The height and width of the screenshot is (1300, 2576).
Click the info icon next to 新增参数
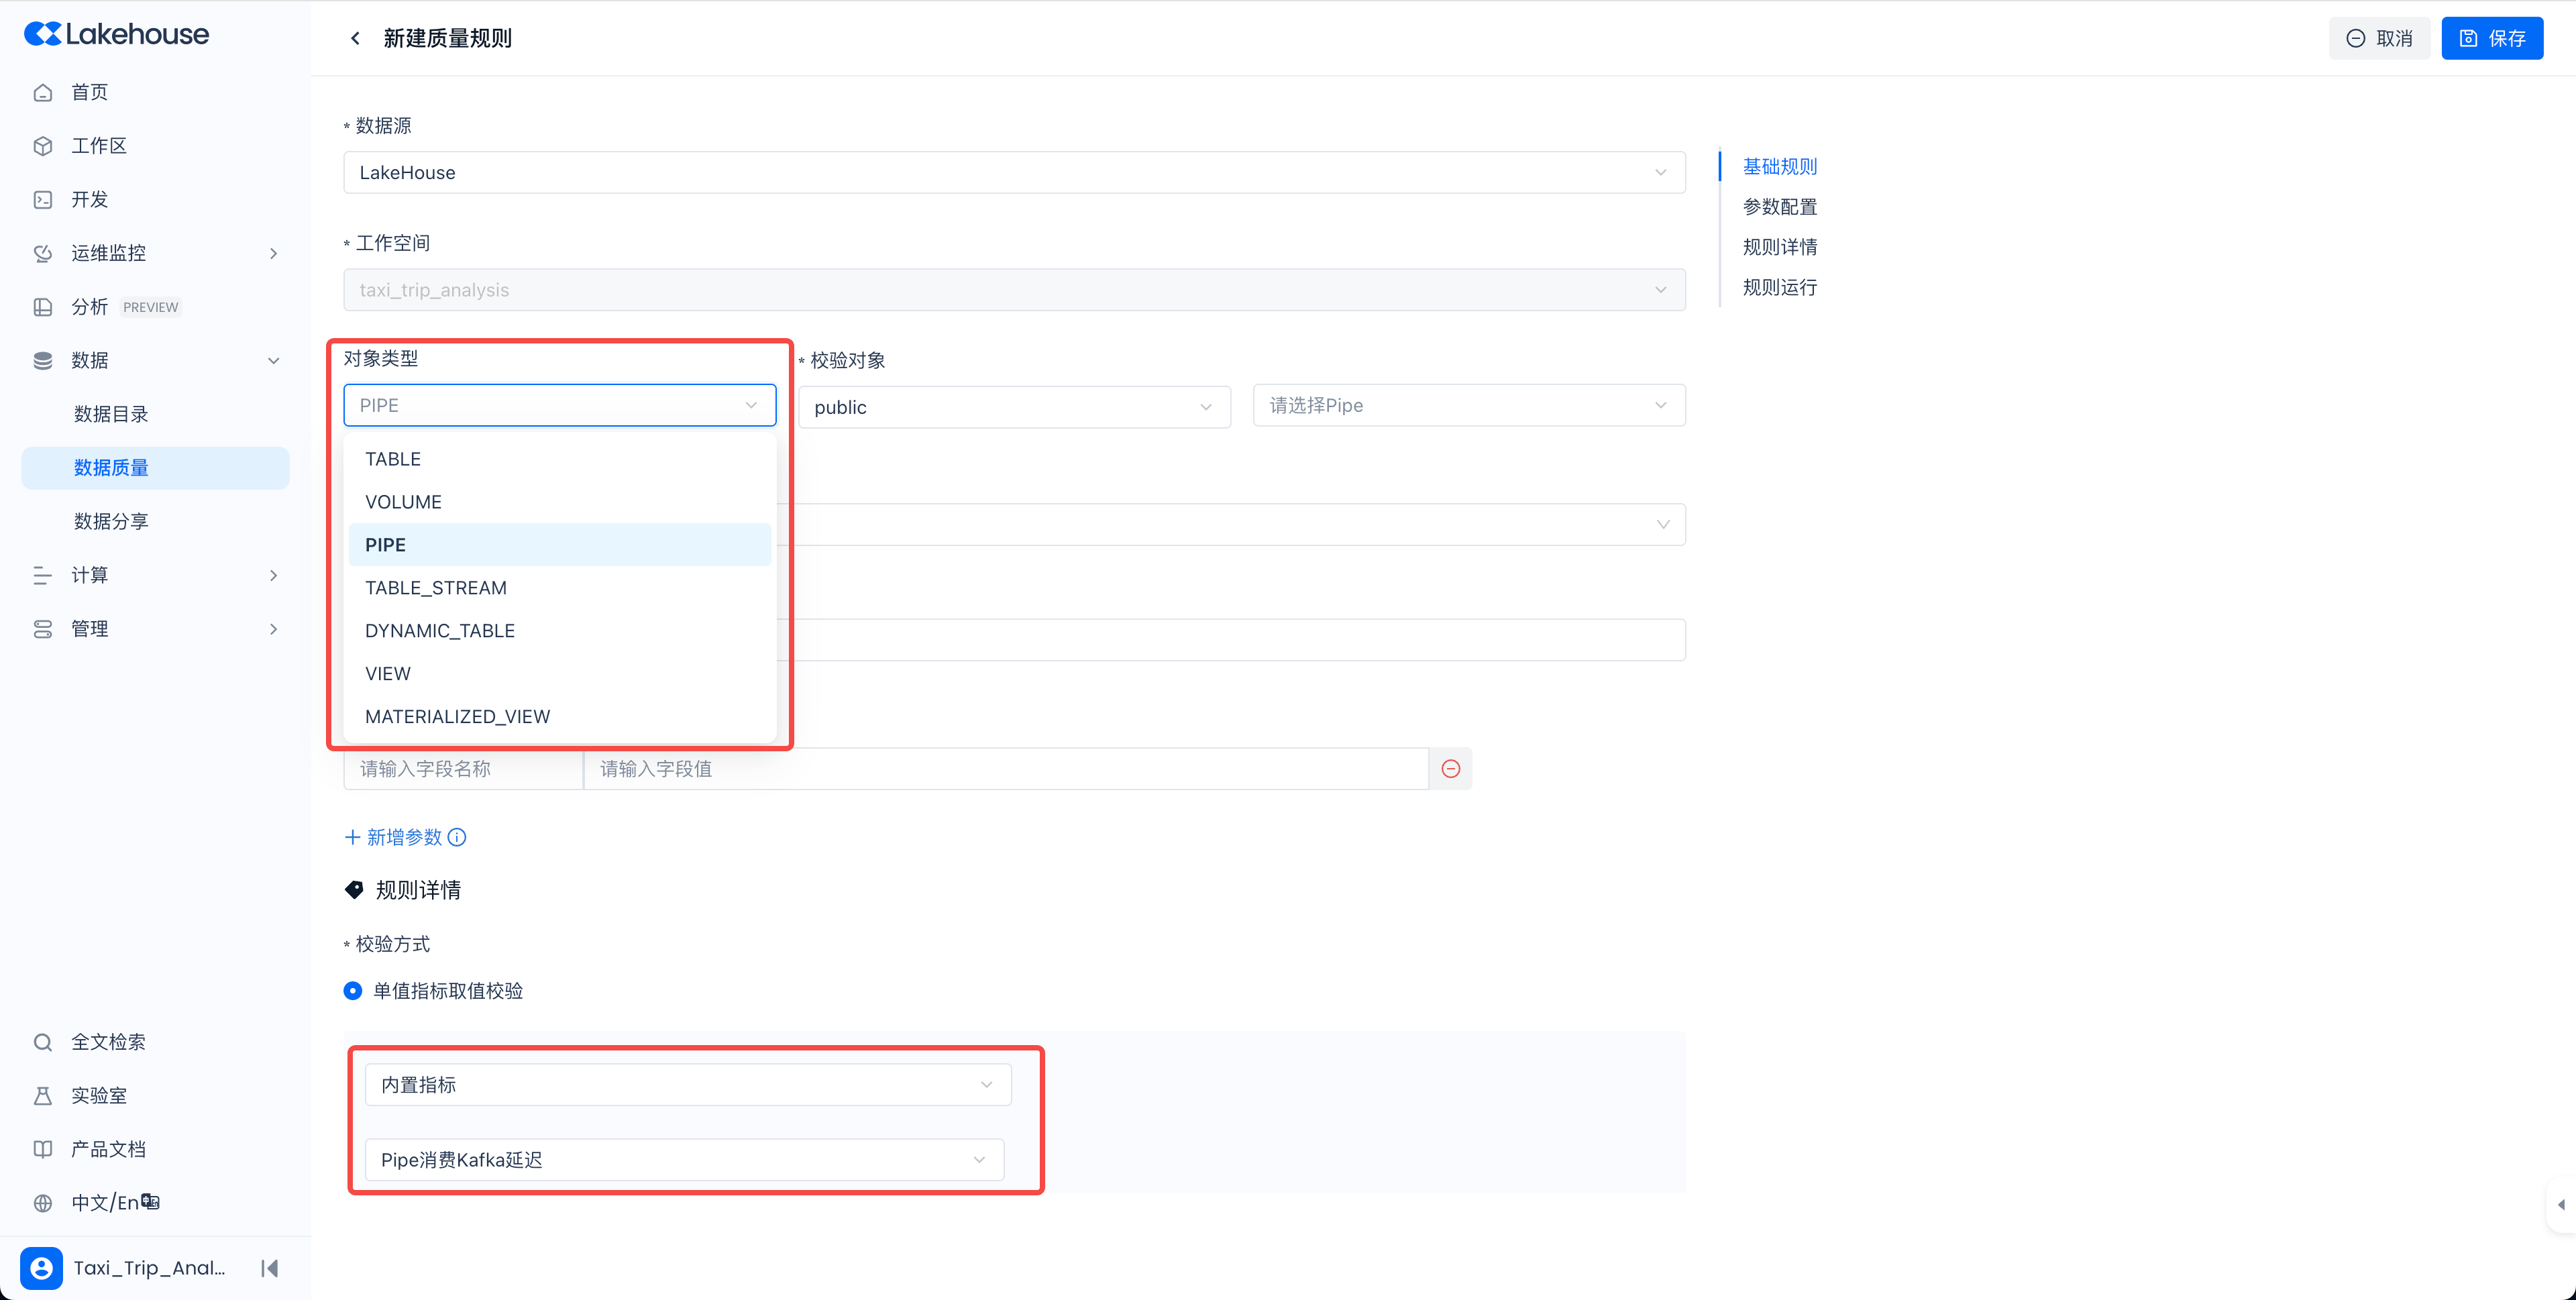[x=457, y=837]
